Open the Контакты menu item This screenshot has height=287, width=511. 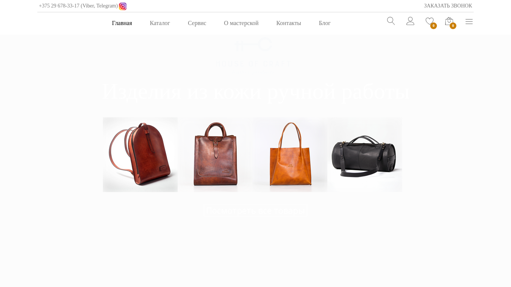coord(289,23)
